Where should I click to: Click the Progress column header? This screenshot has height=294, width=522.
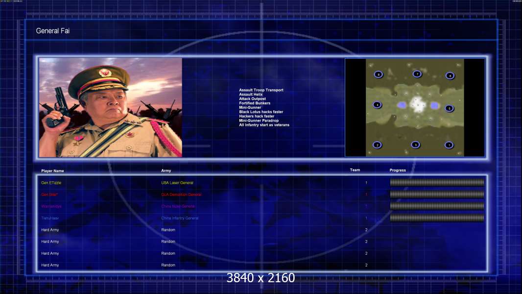[398, 170]
